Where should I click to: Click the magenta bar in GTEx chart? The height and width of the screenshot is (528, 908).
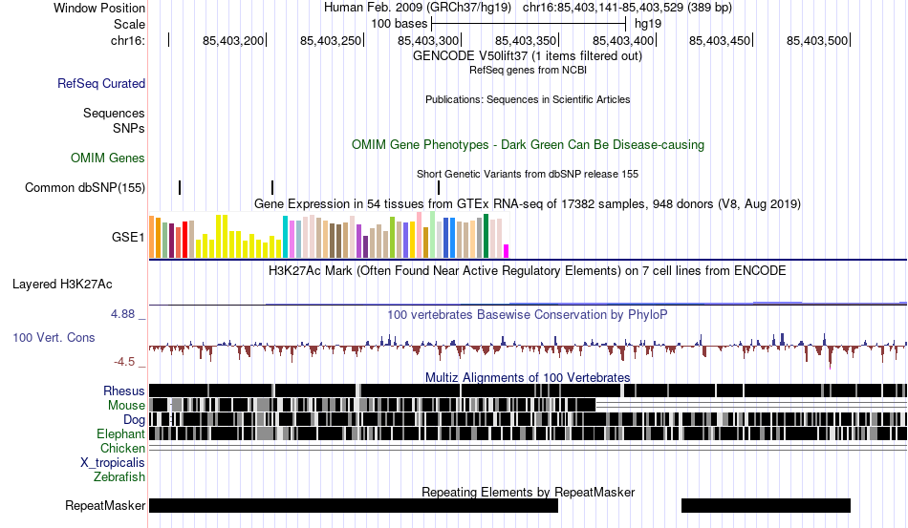507,251
